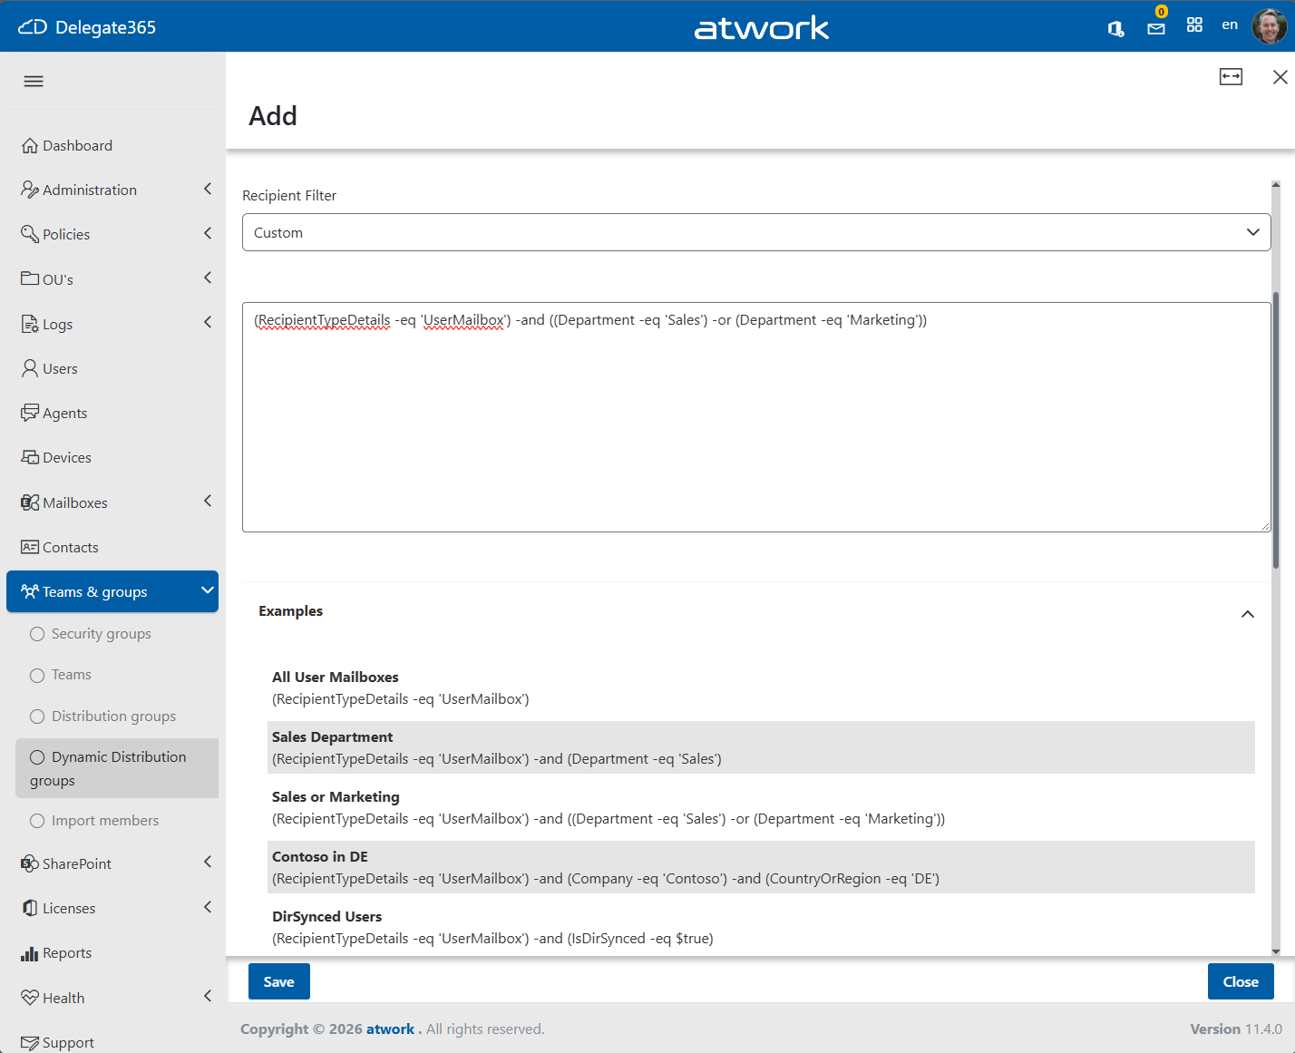Open the user profile avatar
This screenshot has width=1295, height=1053.
point(1269,26)
